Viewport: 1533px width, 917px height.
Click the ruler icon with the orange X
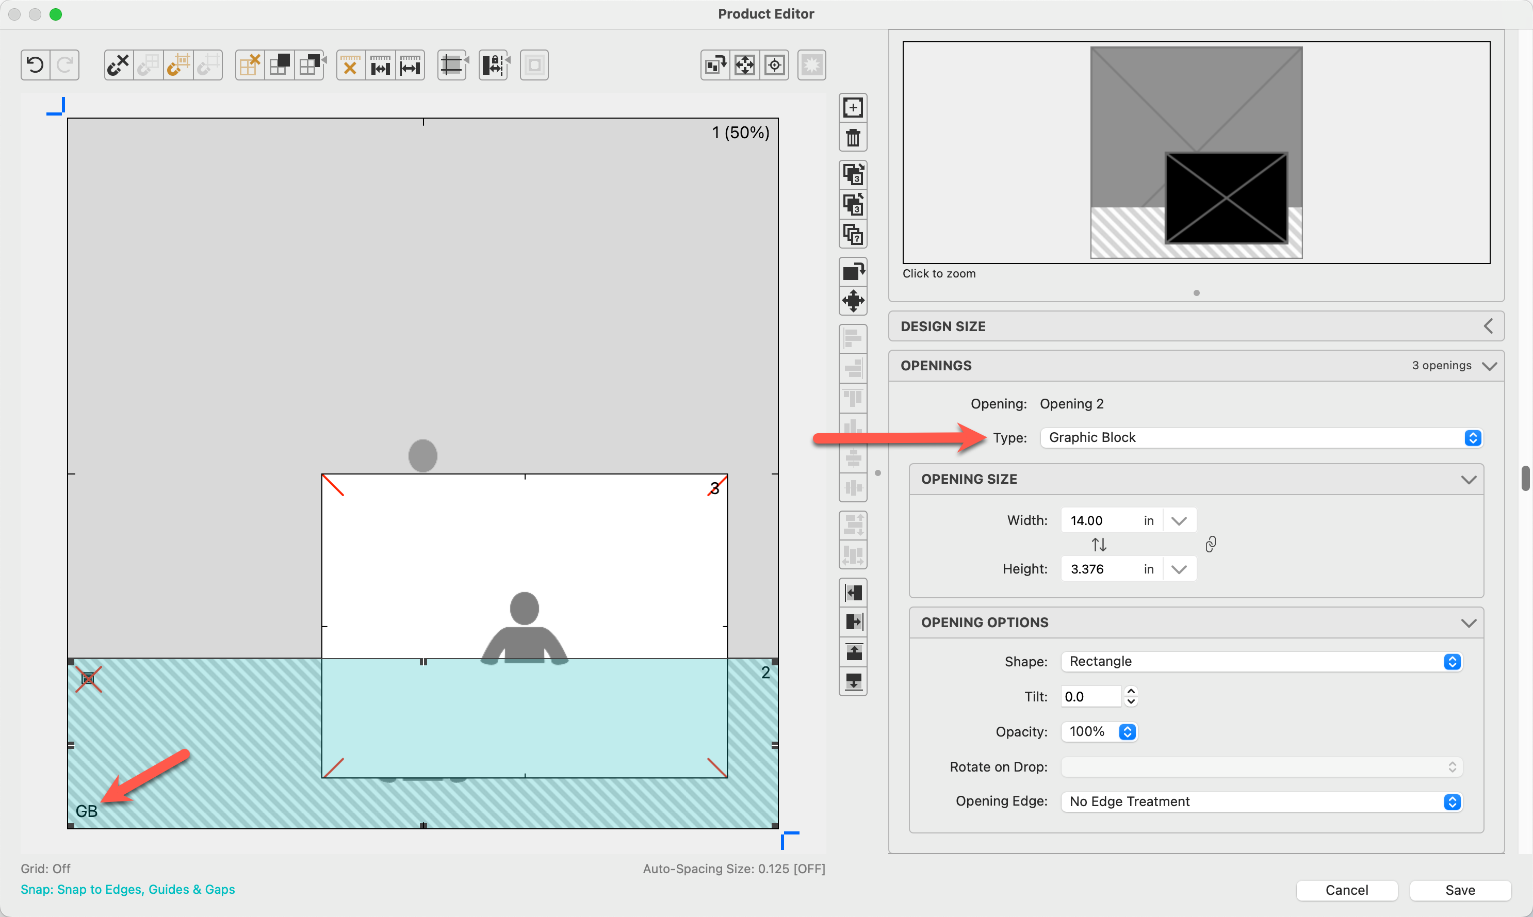point(350,65)
